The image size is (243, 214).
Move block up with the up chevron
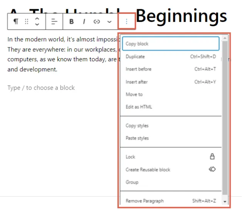click(x=37, y=19)
